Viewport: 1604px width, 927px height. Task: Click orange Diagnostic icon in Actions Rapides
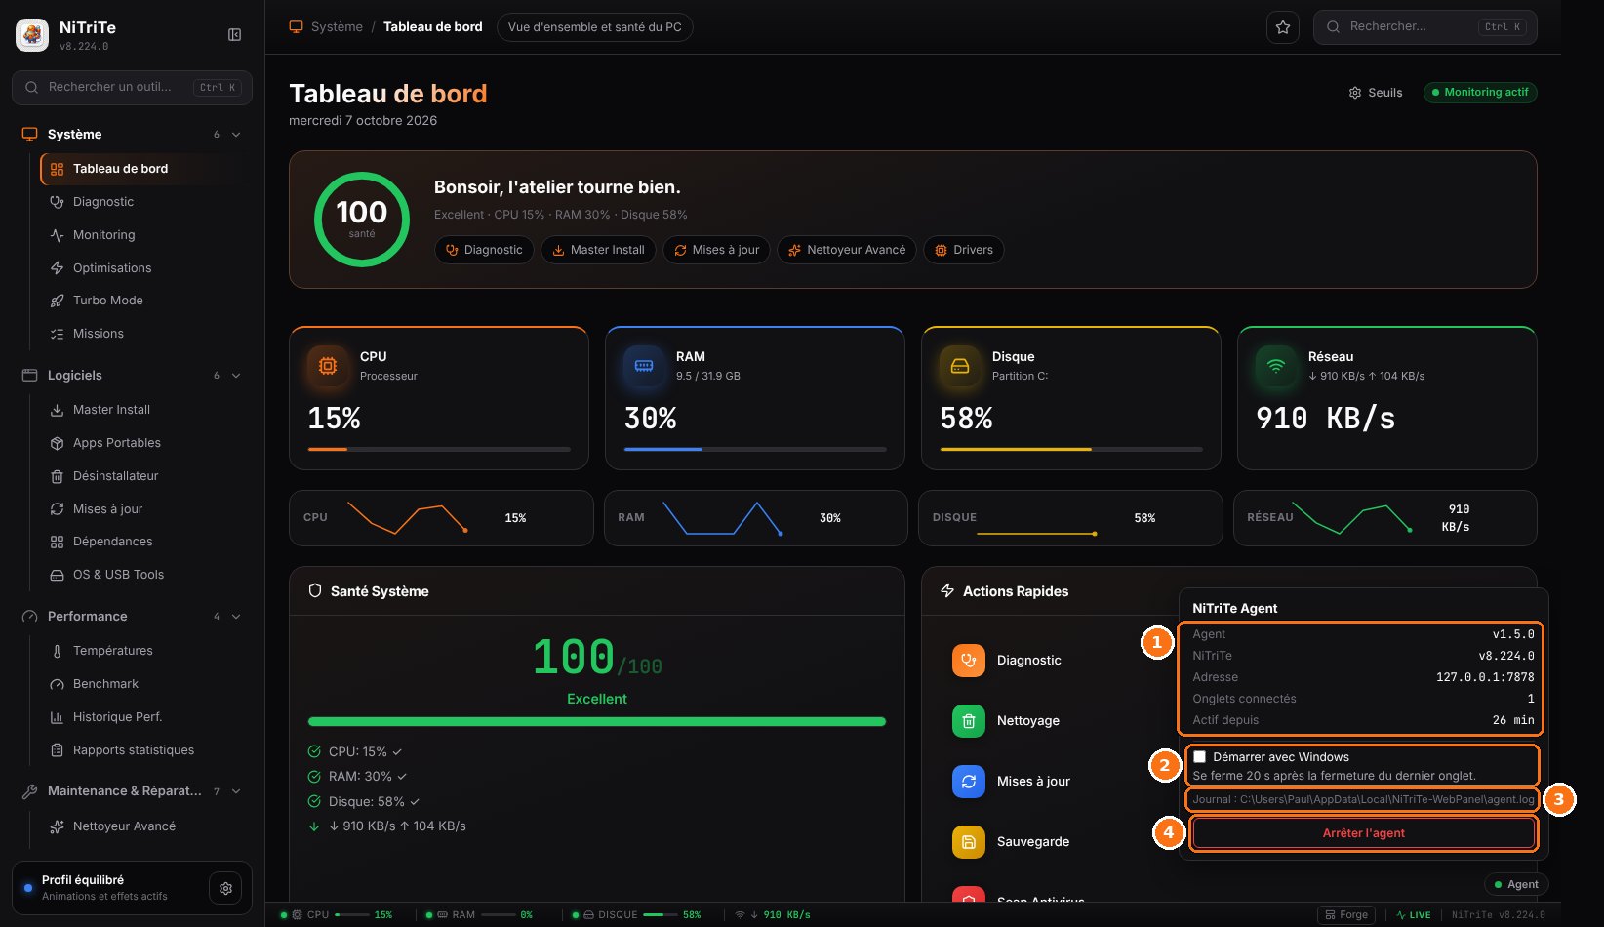(969, 661)
